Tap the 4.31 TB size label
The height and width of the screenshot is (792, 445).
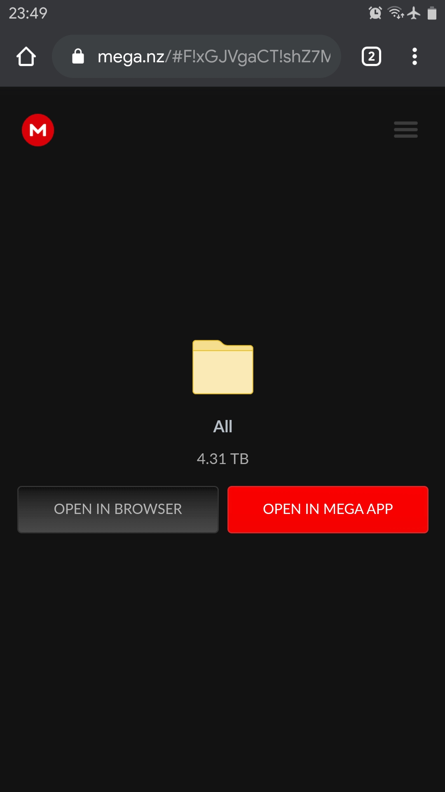pos(223,459)
